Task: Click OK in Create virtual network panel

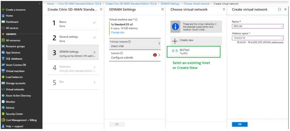Action: (240, 124)
